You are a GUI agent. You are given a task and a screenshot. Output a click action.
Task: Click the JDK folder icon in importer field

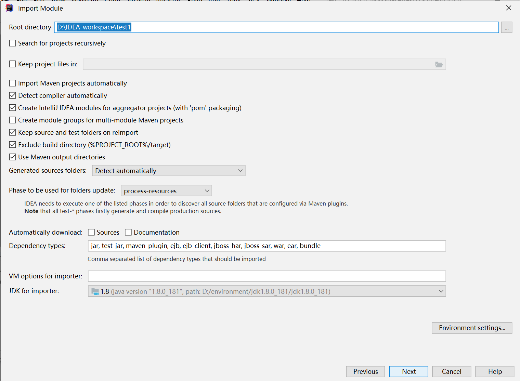pos(95,291)
